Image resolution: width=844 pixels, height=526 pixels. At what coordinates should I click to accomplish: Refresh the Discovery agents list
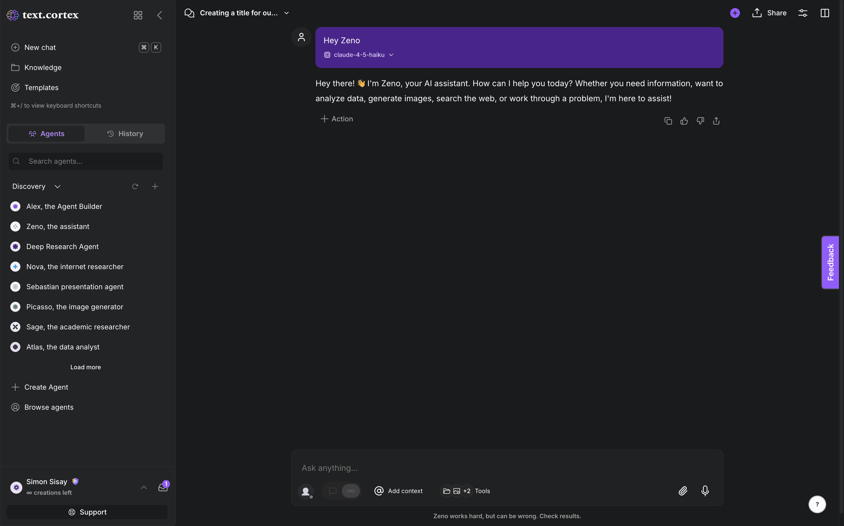click(x=135, y=187)
